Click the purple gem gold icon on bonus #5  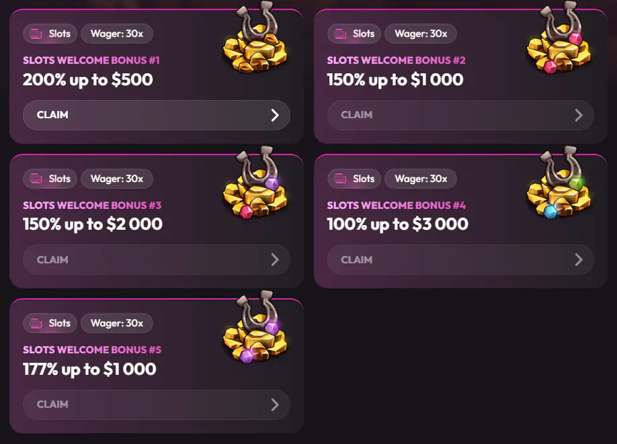tap(255, 332)
